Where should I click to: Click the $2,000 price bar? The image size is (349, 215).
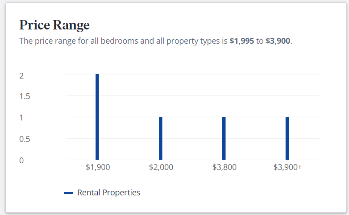pos(161,138)
